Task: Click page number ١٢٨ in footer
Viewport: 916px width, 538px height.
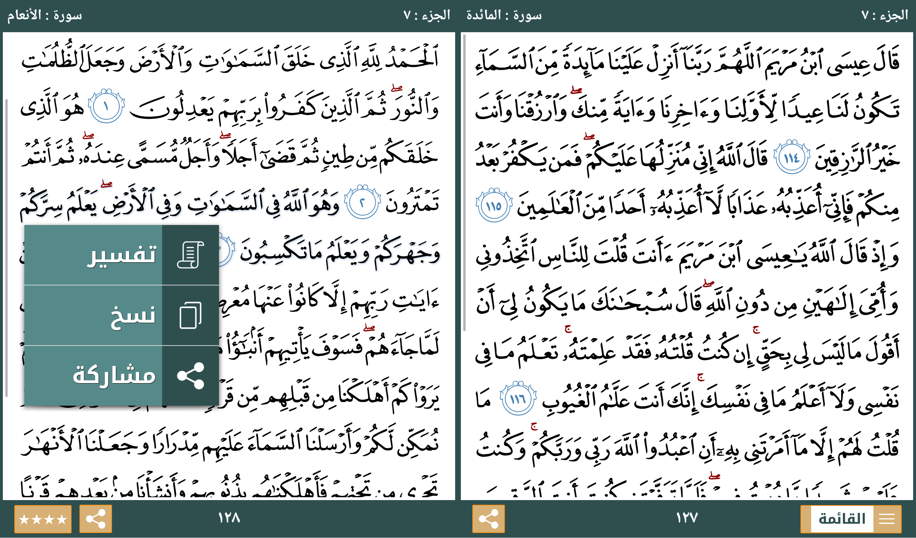Action: coord(229,518)
